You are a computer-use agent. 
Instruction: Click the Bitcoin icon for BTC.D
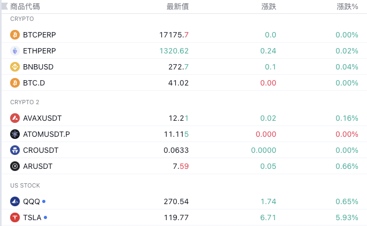[15, 83]
